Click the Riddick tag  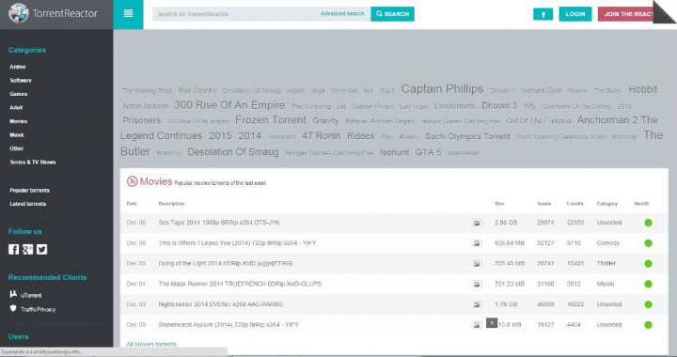click(361, 136)
